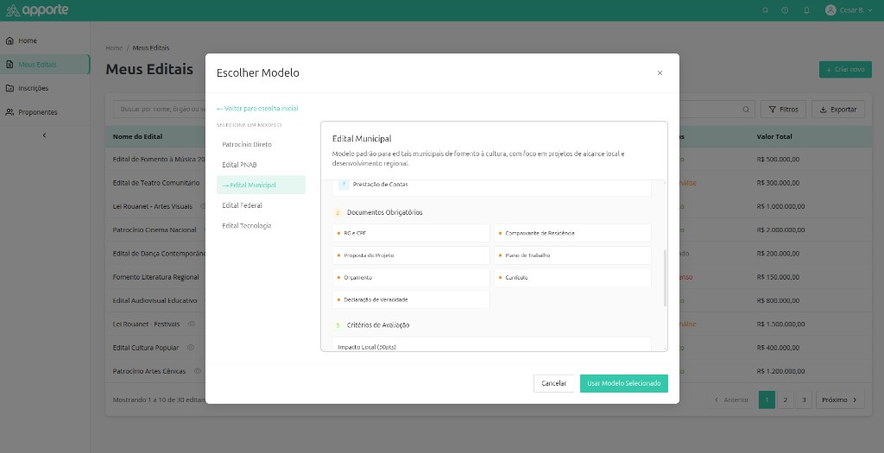The image size is (884, 453).
Task: Open Proponentes in the sidebar
Action: [45, 111]
